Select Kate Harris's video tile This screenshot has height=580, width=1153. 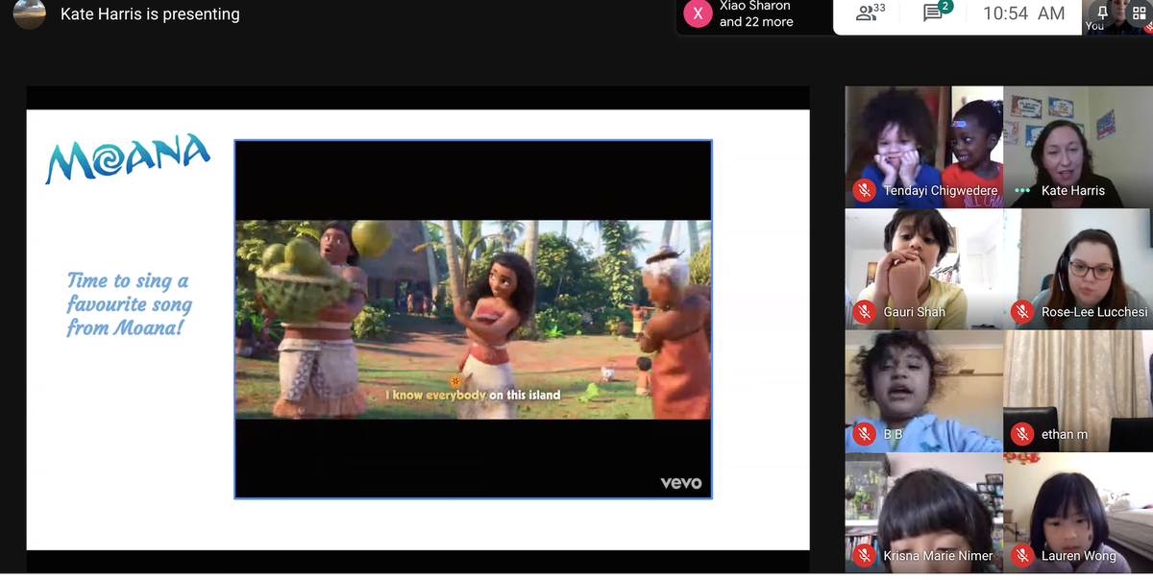[x=1077, y=147]
